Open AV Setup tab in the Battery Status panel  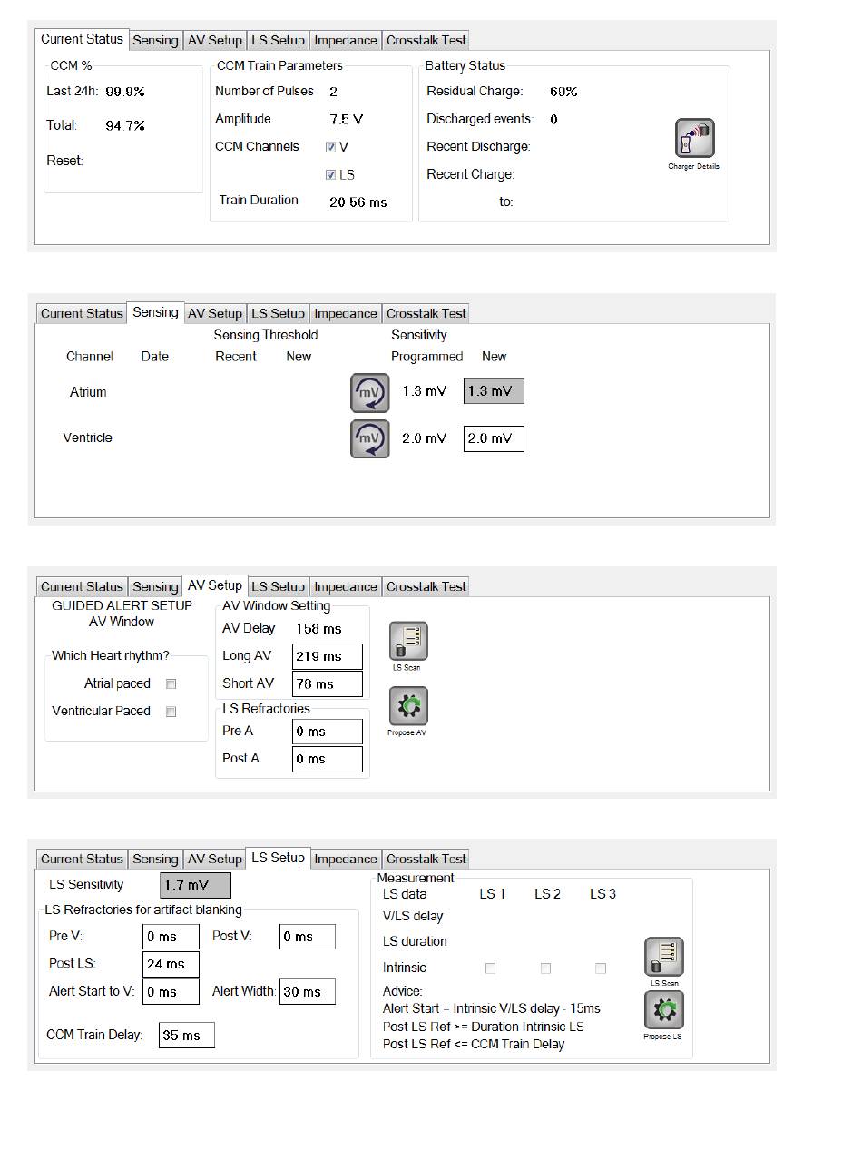pos(215,40)
